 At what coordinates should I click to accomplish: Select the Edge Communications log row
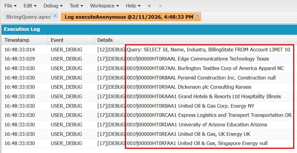coord(149,59)
